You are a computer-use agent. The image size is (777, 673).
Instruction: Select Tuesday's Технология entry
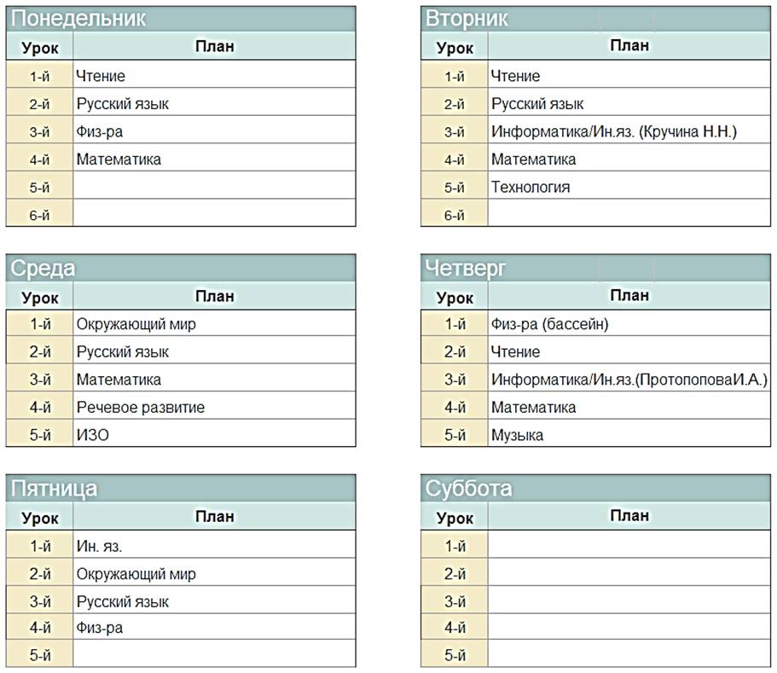(629, 186)
